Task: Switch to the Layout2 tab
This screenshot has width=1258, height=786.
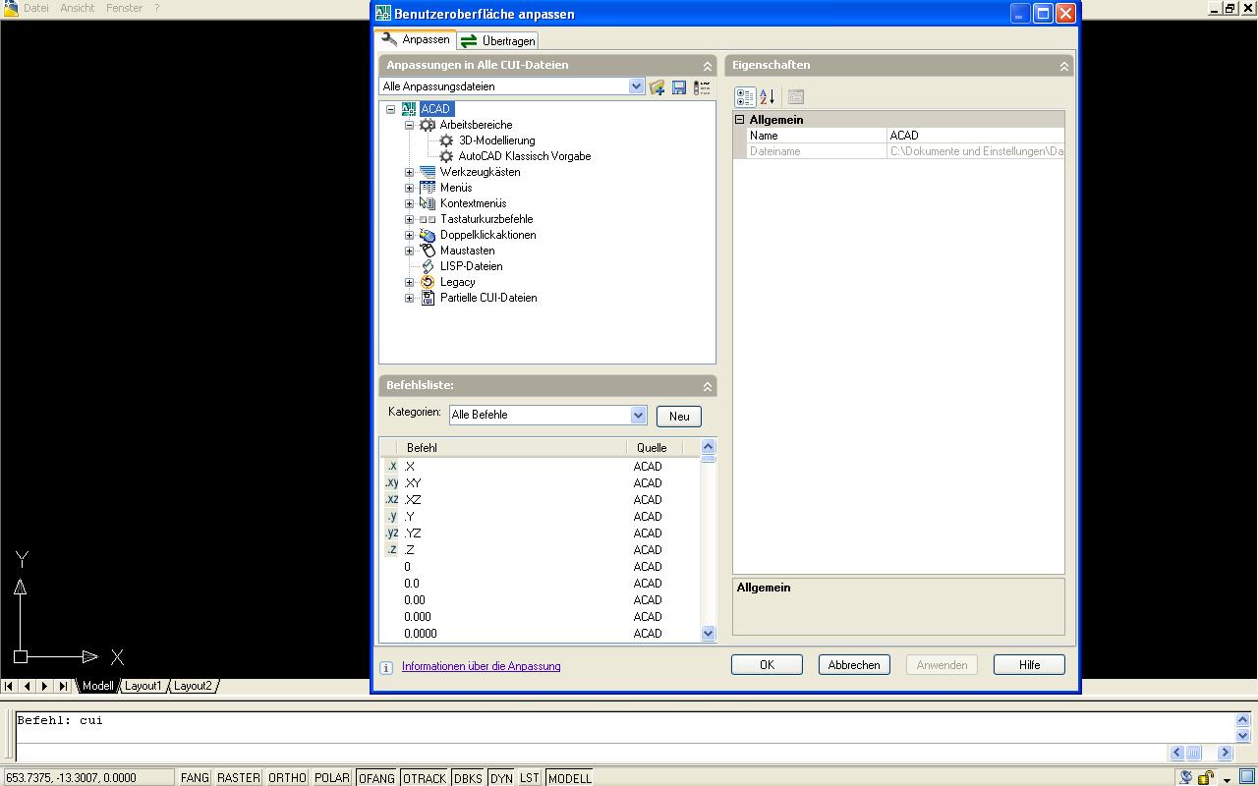Action: pos(193,686)
